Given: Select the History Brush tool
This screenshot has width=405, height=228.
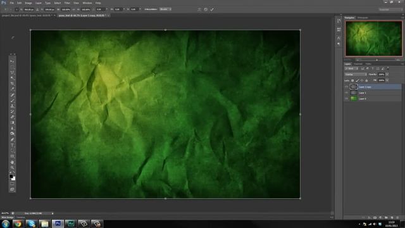Looking at the screenshot, I should click(12, 111).
